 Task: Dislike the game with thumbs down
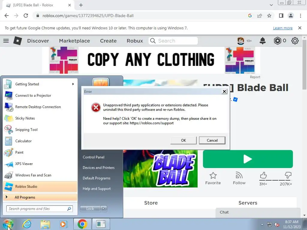288,175
